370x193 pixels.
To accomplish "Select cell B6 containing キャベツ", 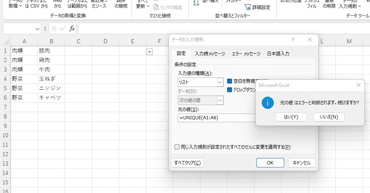I will coord(52,97).
